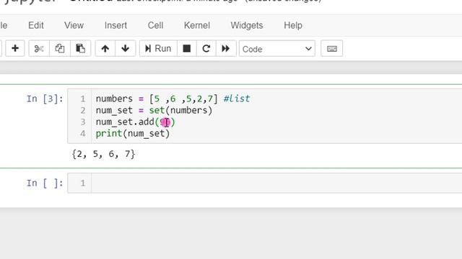The height and width of the screenshot is (259, 462).
Task: Open the View menu
Action: point(74,25)
